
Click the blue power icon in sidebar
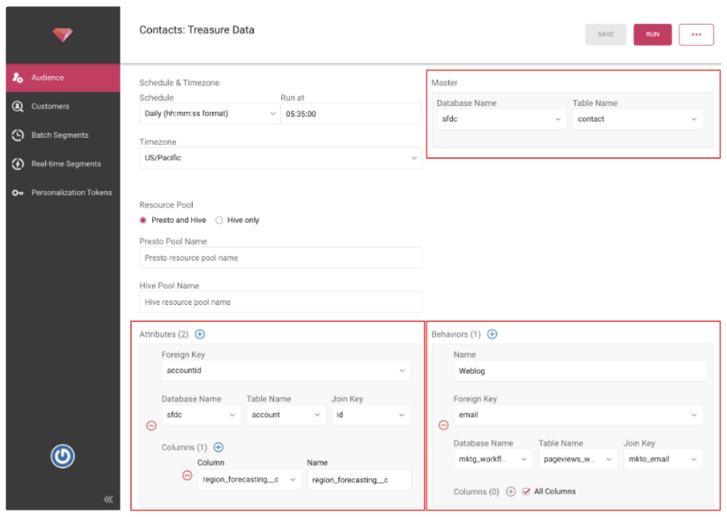click(62, 456)
